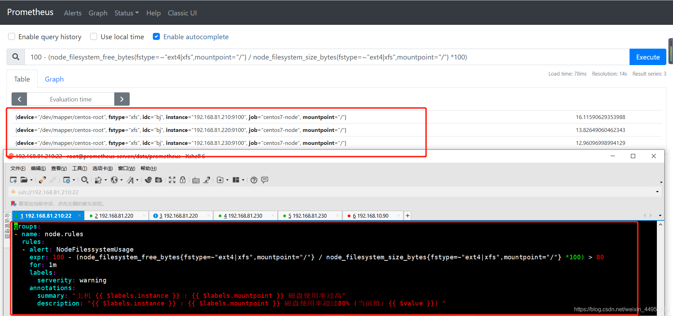The image size is (673, 316).
Task: Expand dropdown arrow next to new tab page icon
Action: [227, 180]
